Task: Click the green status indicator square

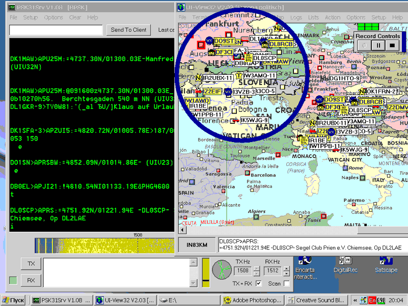Action: (x=13, y=281)
